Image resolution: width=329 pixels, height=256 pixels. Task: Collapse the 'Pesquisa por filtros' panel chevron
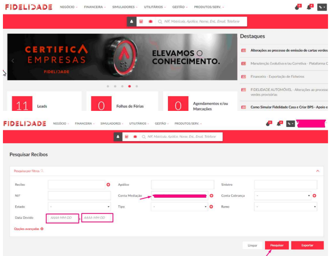pyautogui.click(x=318, y=171)
